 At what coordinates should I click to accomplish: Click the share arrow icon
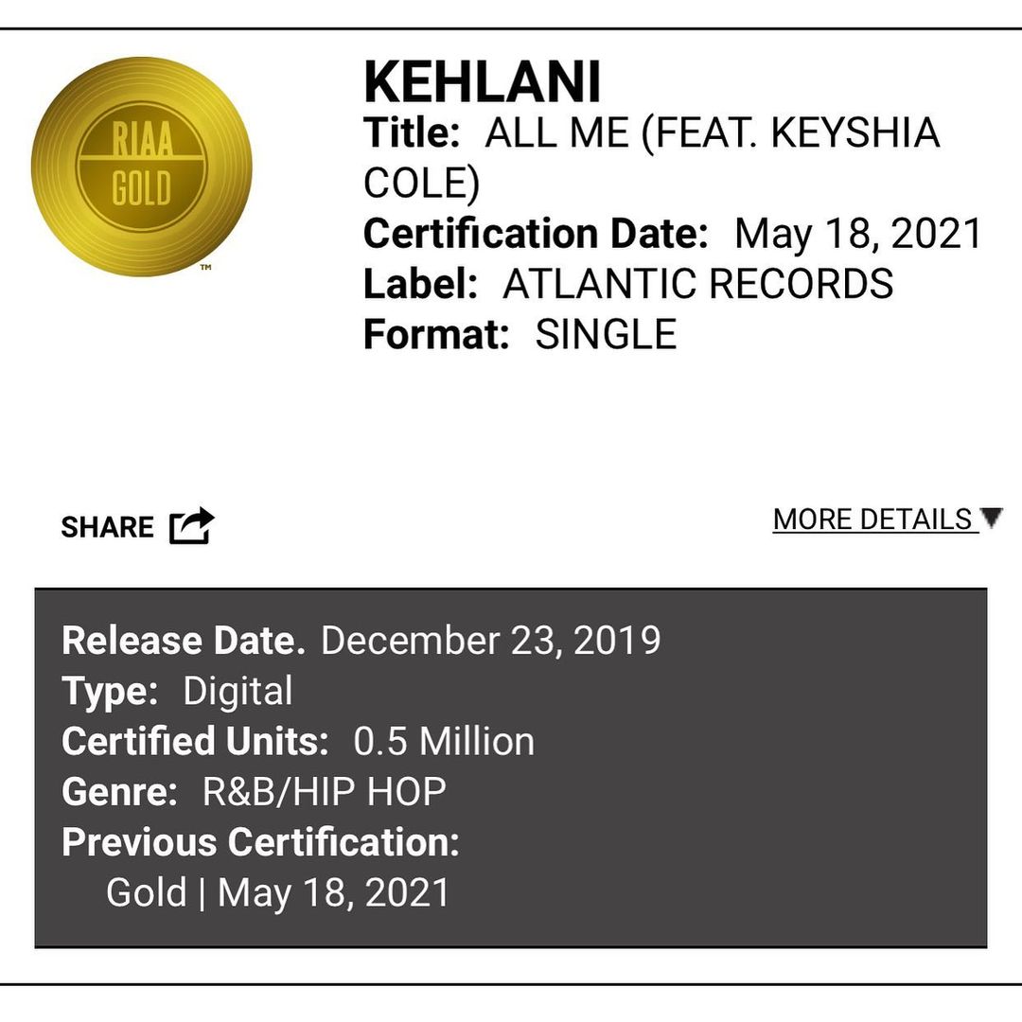pos(192,526)
